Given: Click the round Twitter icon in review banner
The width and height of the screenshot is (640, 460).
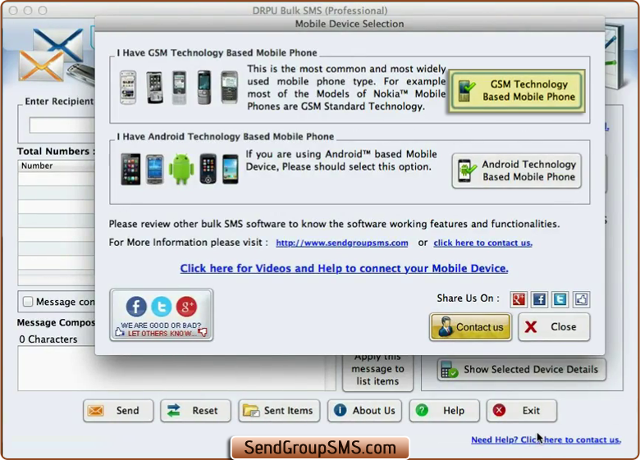Looking at the screenshot, I should 161,307.
